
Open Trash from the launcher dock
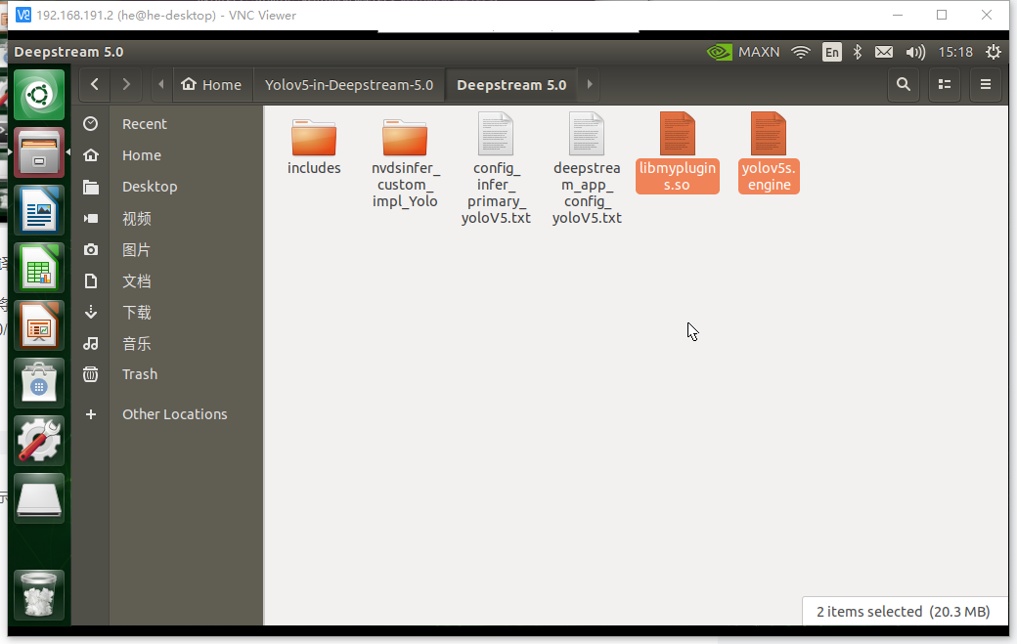pyautogui.click(x=38, y=594)
